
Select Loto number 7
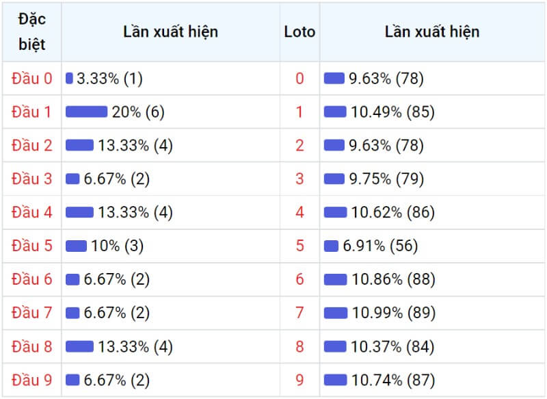pos(299,313)
